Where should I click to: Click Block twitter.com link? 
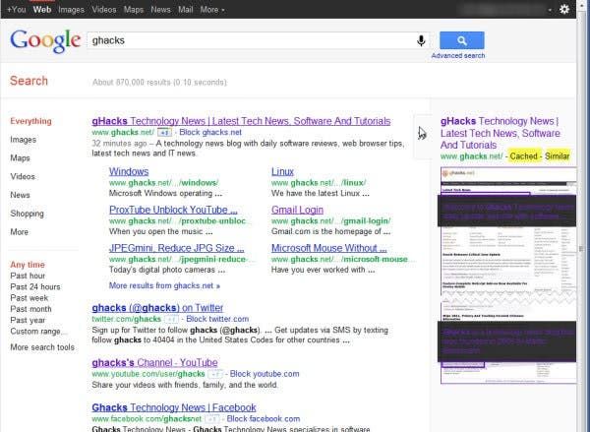217,319
